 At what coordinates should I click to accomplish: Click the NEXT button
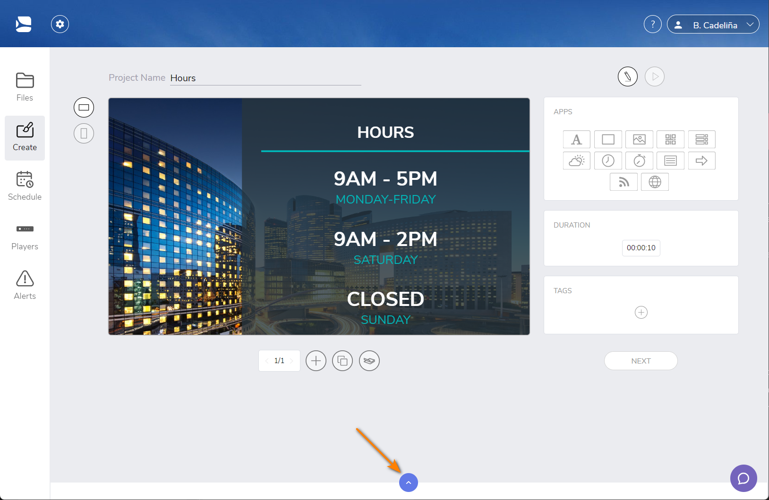click(x=641, y=361)
